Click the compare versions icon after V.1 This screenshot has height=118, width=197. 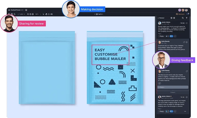coord(26,10)
